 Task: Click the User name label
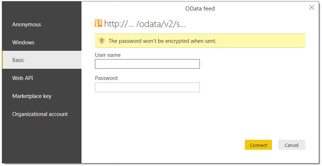tap(108, 55)
